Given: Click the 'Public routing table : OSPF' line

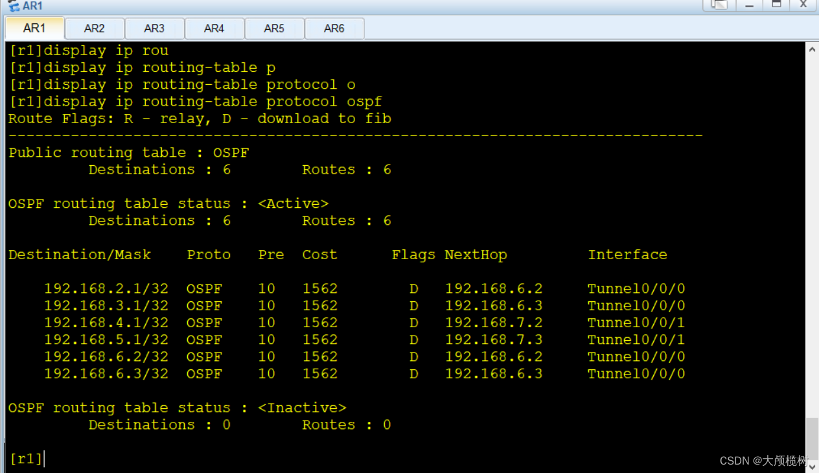Looking at the screenshot, I should coord(128,153).
